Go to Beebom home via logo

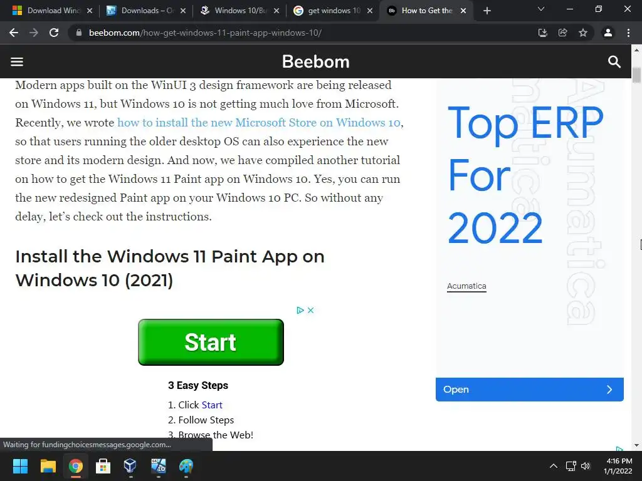pyautogui.click(x=316, y=62)
